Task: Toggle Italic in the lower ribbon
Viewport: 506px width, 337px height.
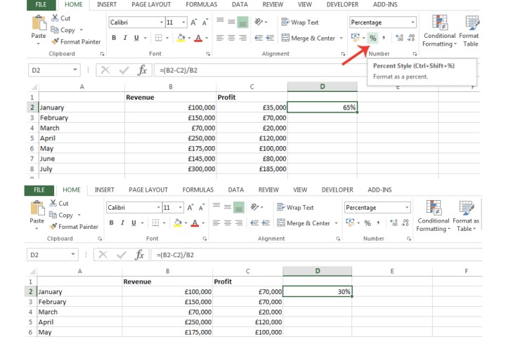Action: 123,223
